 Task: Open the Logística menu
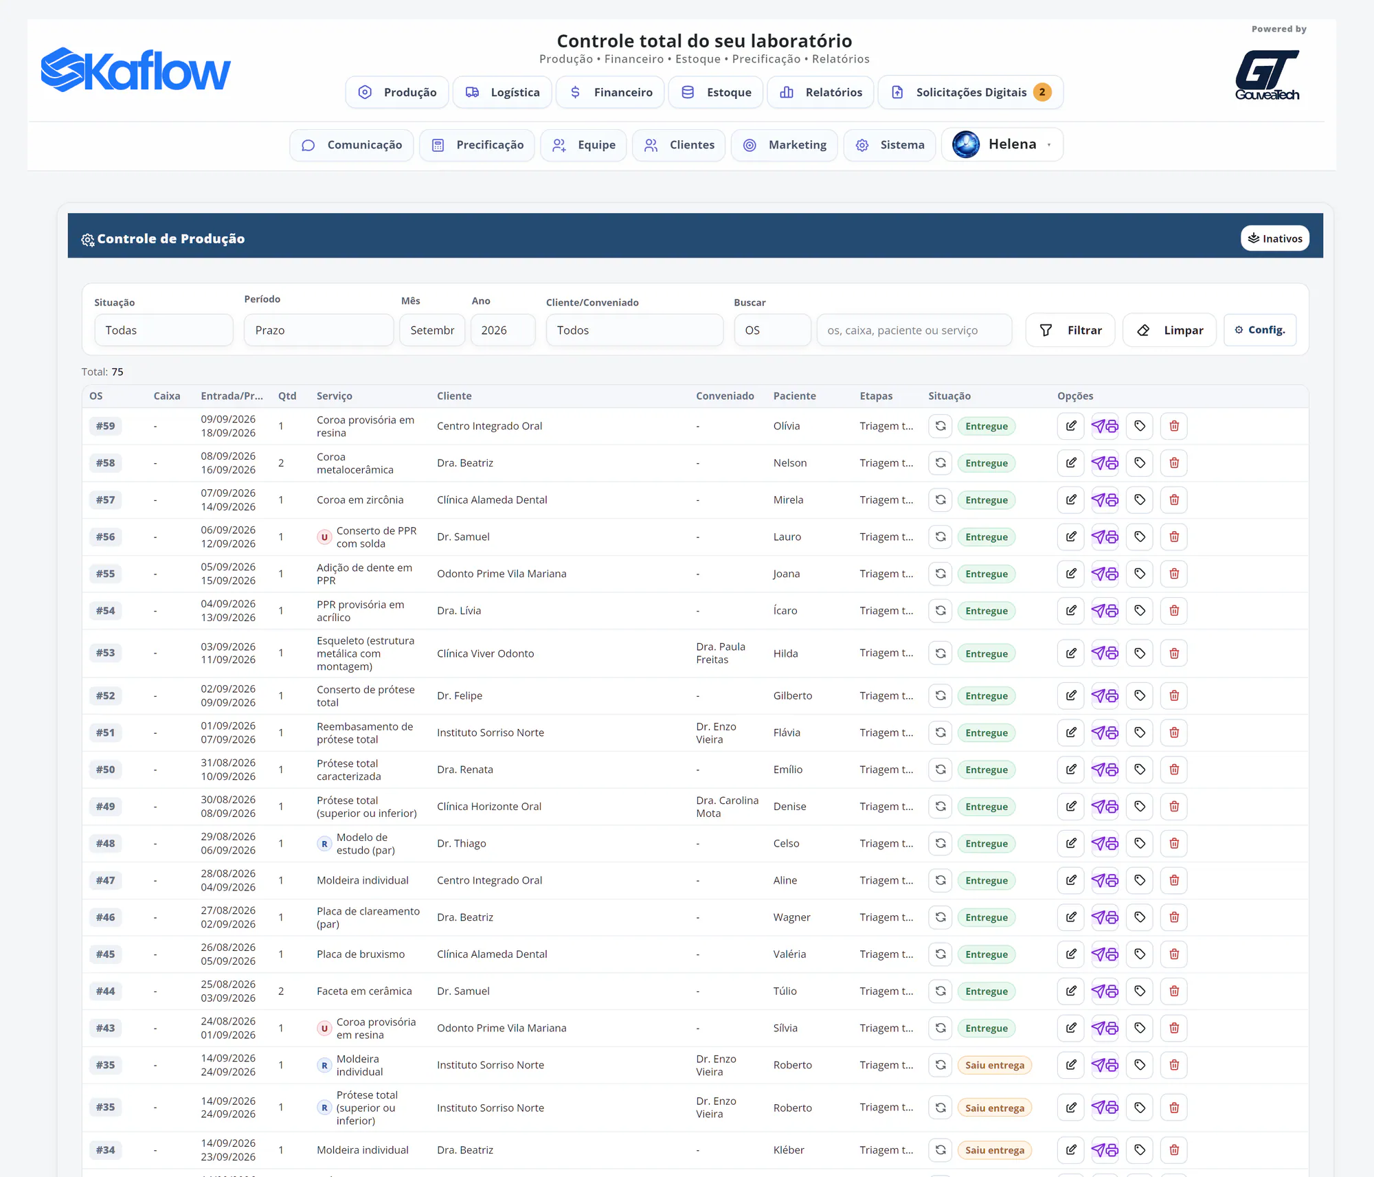[502, 92]
